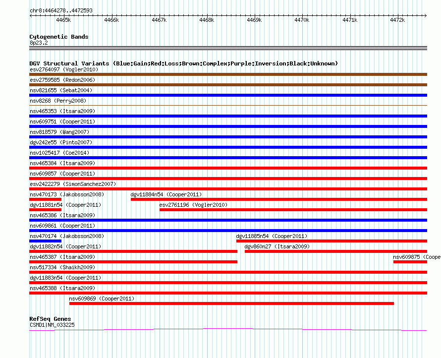Click the Cytogenetic Bands track title
Viewport: 441px width, 358px height.
[x=59, y=37]
